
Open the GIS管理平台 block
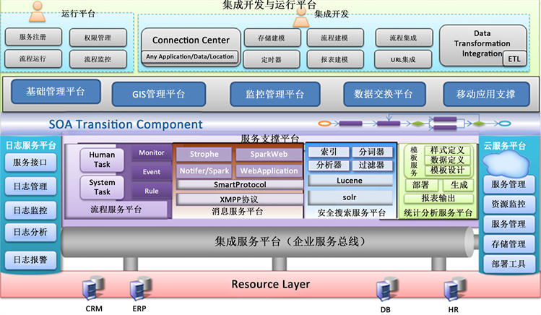click(x=158, y=94)
